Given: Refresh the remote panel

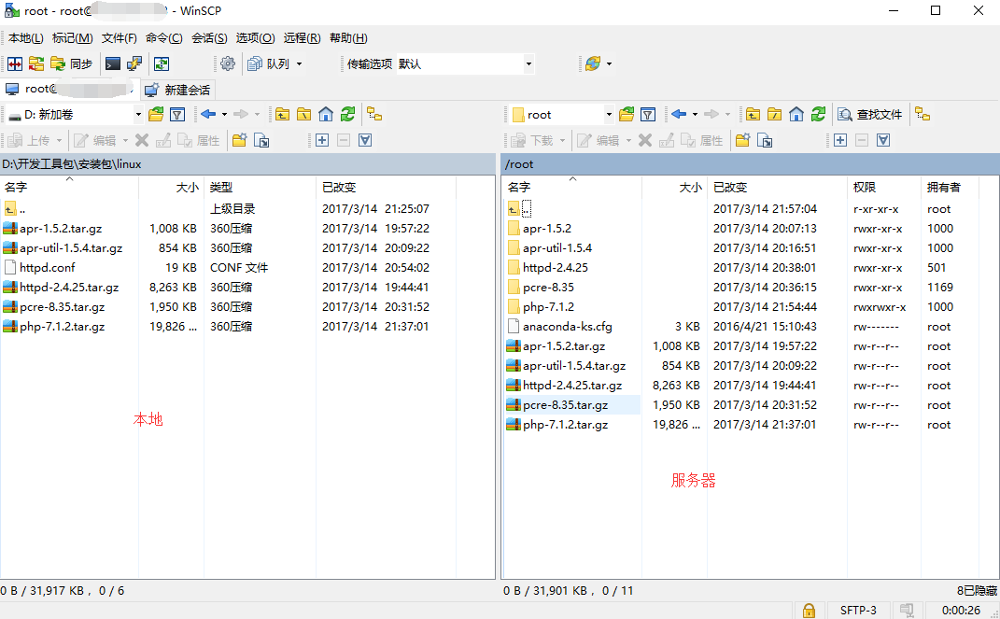Looking at the screenshot, I should coord(818,115).
